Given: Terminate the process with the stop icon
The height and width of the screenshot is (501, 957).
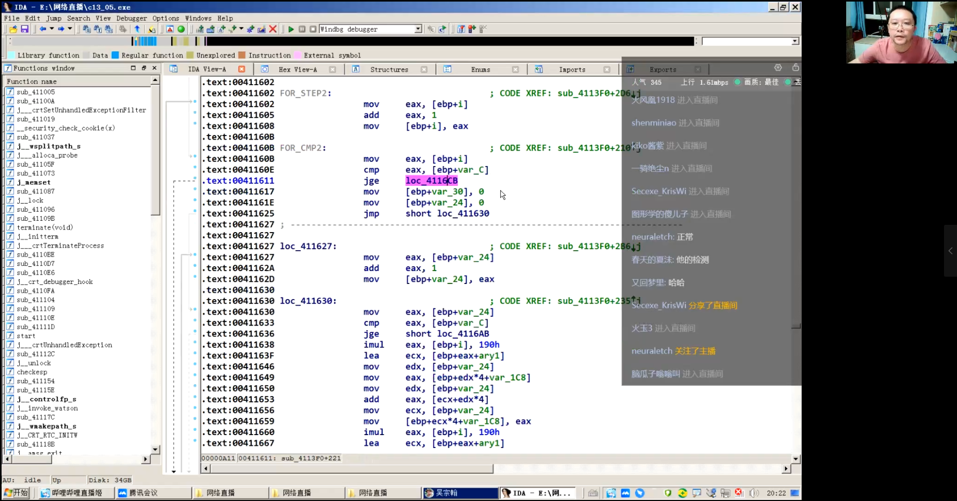Looking at the screenshot, I should coord(313,29).
